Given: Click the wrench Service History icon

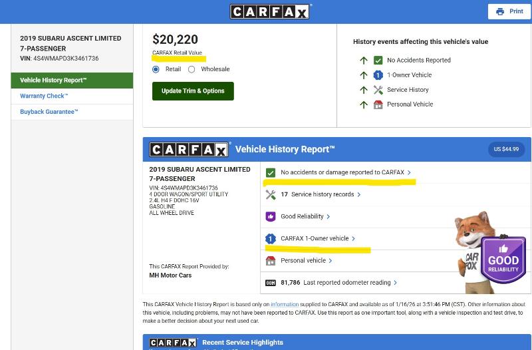Looking at the screenshot, I should click(271, 194).
